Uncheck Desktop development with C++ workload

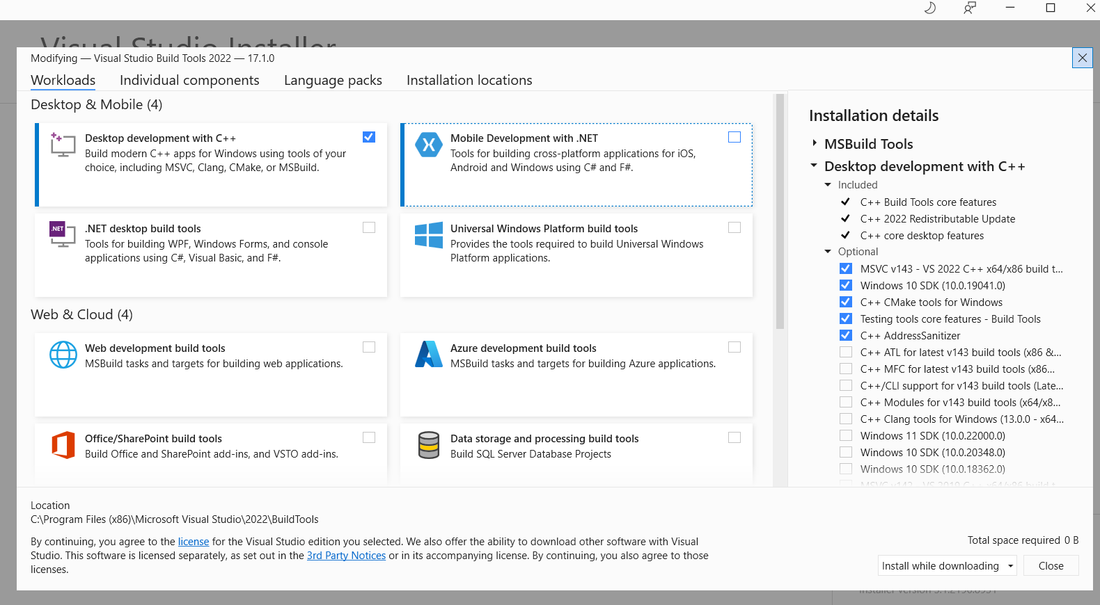tap(369, 137)
